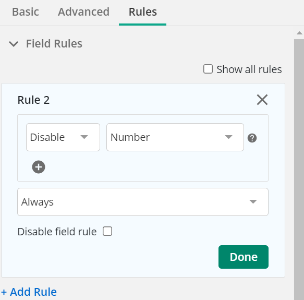Click the Field Rules section title
Image resolution: width=304 pixels, height=300 pixels.
point(54,43)
